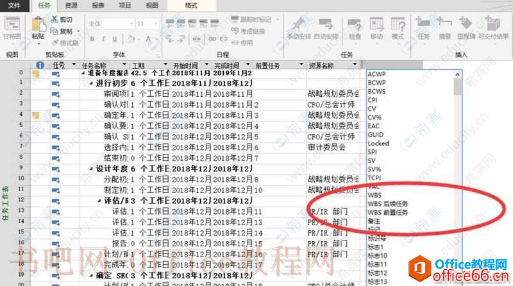The height and width of the screenshot is (286, 513).
Task: Choose Locked from the field list
Action: point(378,144)
